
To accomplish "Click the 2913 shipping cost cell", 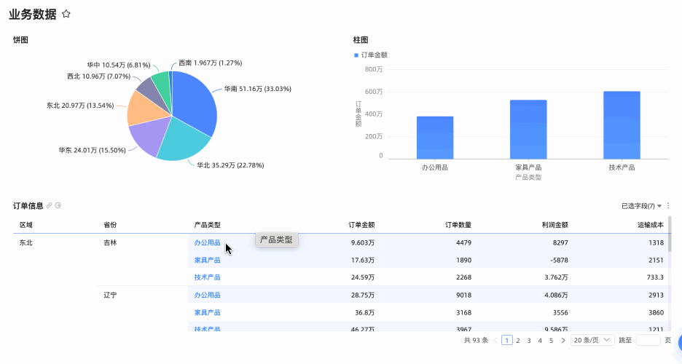I will 656,295.
